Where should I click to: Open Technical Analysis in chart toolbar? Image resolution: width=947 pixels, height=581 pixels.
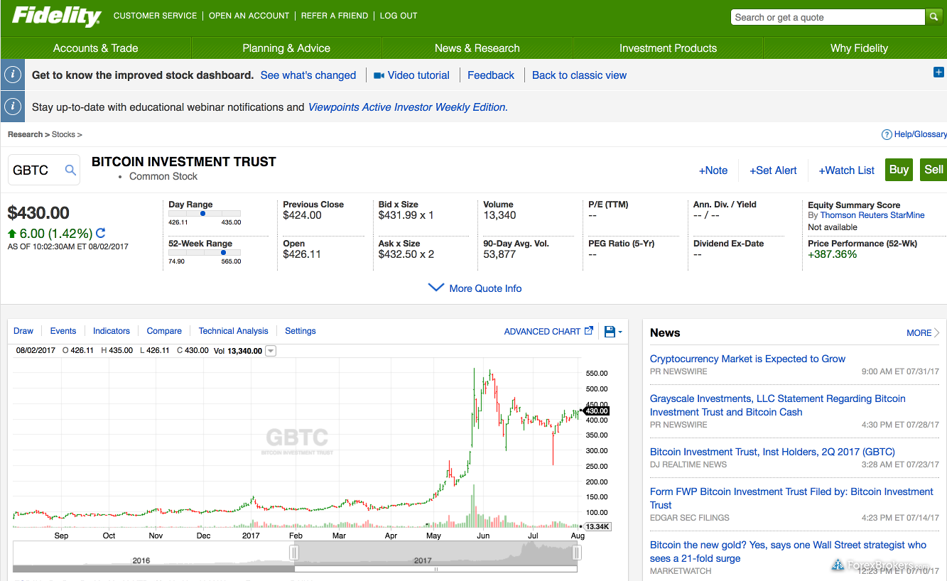234,331
